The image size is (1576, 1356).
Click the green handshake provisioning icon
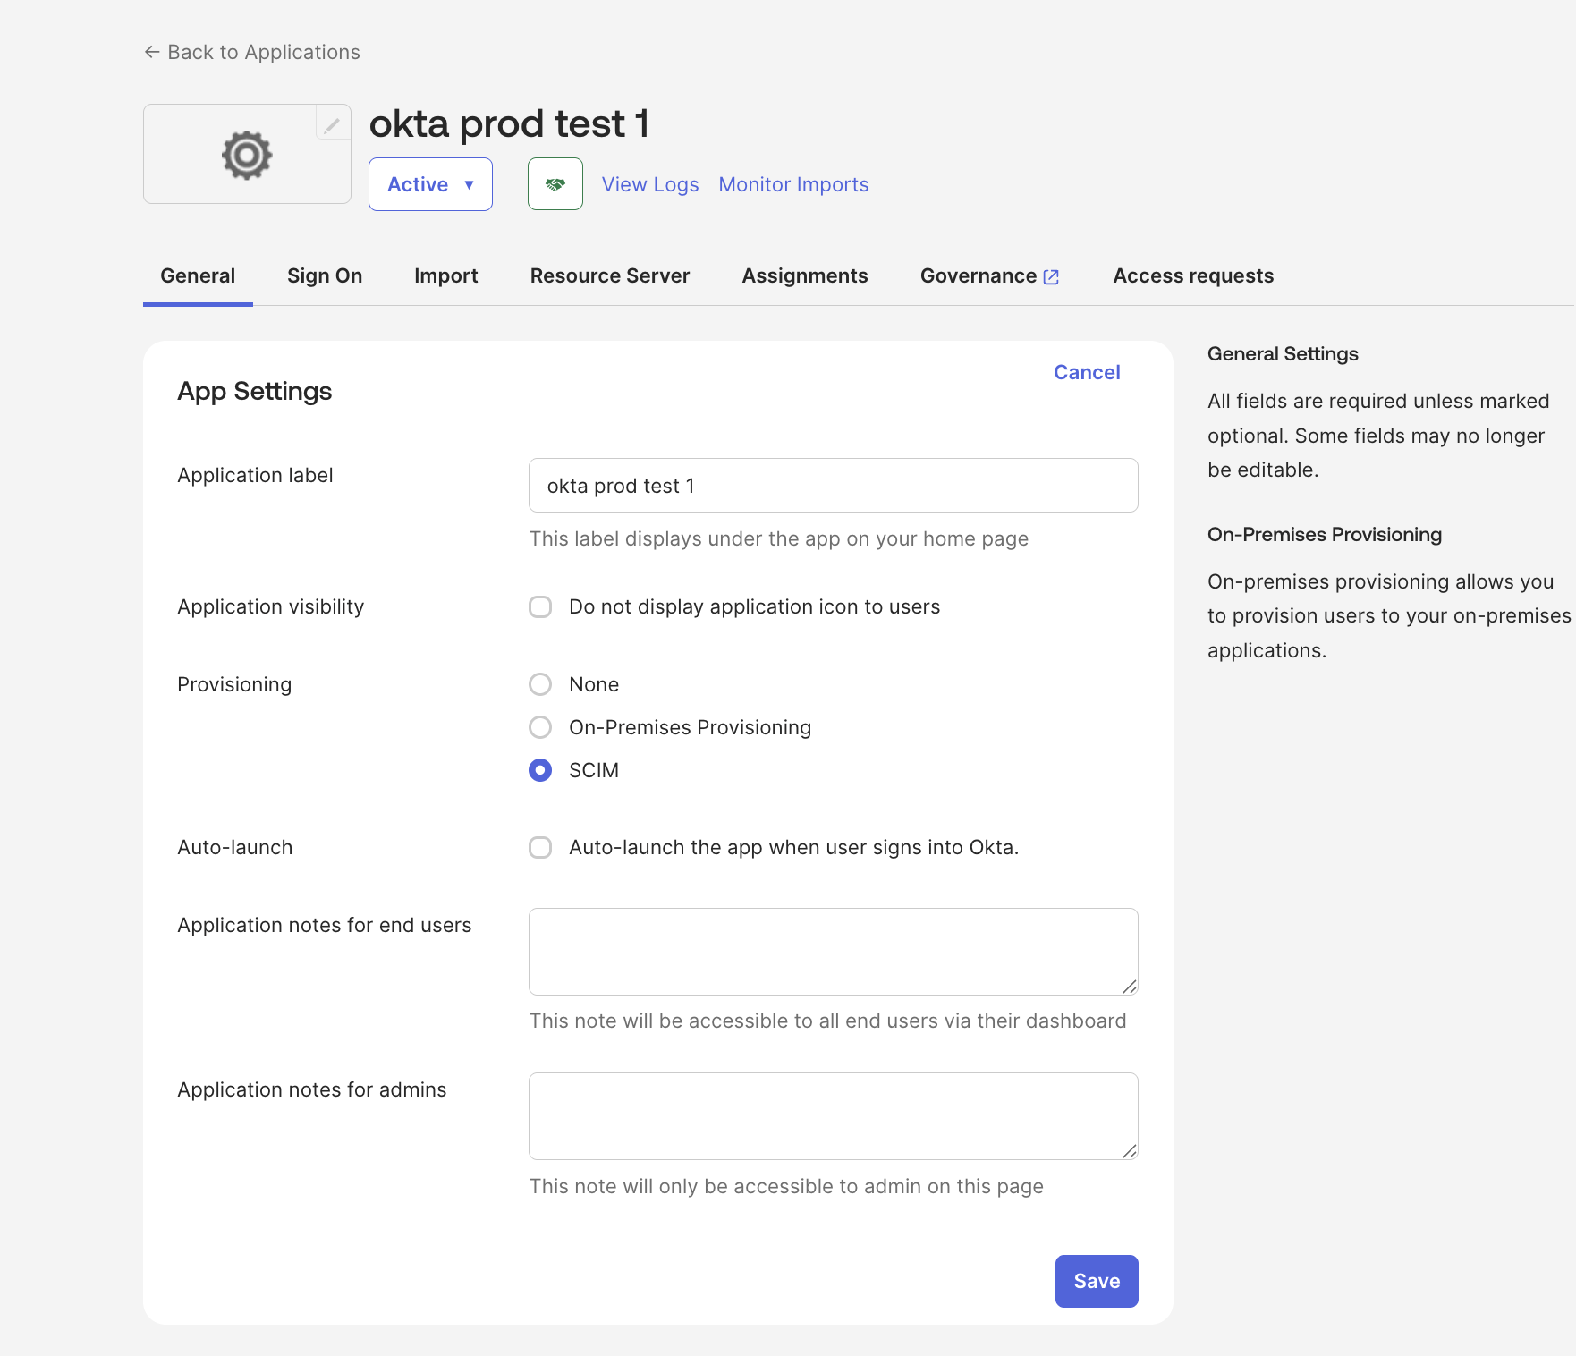click(555, 184)
